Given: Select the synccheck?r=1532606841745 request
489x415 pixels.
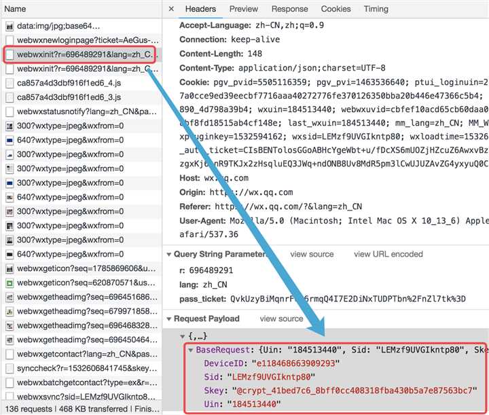Looking at the screenshot, I should click(x=81, y=368).
